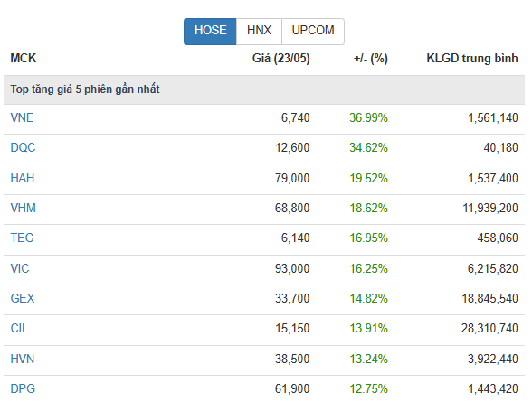This screenshot has width=532, height=402.
Task: Open the GEX stock page
Action: click(x=23, y=298)
